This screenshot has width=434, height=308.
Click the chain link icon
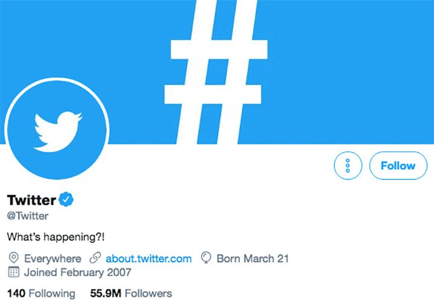click(x=94, y=259)
